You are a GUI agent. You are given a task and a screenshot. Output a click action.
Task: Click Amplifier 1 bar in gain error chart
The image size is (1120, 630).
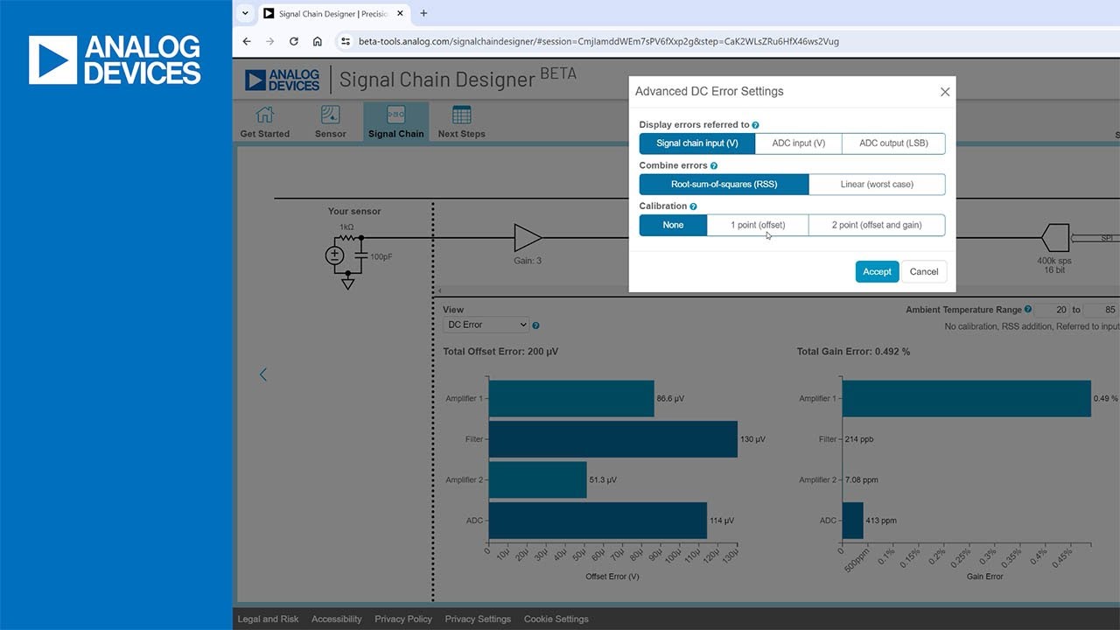tap(967, 398)
